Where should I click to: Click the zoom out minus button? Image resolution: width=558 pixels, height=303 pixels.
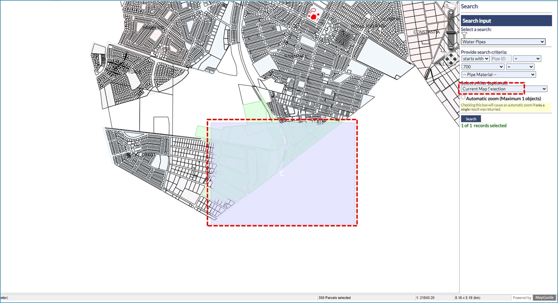pyautogui.click(x=451, y=48)
